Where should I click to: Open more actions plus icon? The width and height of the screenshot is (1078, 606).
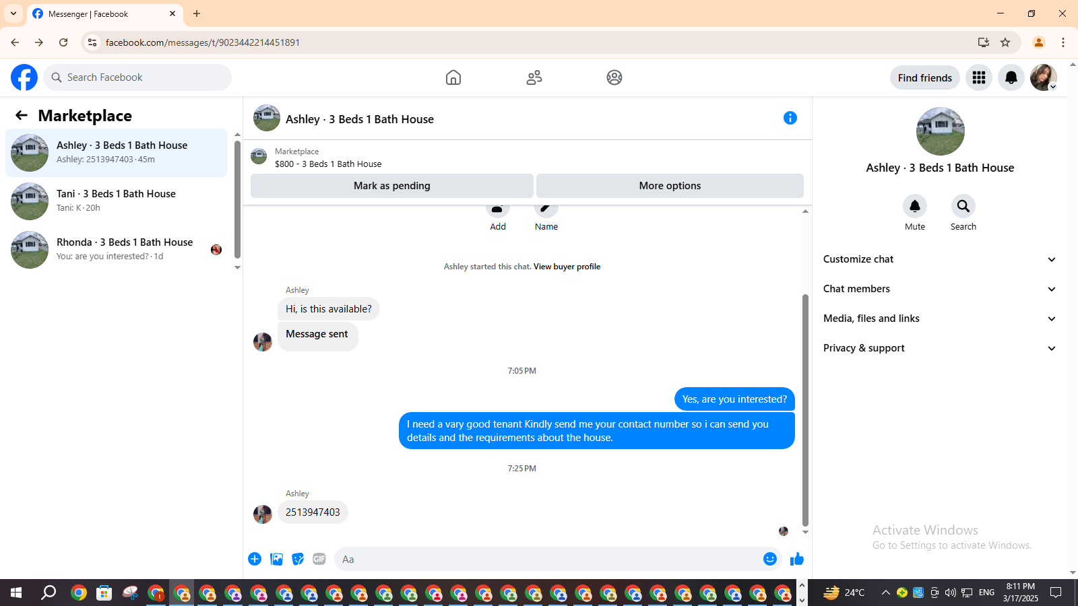click(255, 559)
